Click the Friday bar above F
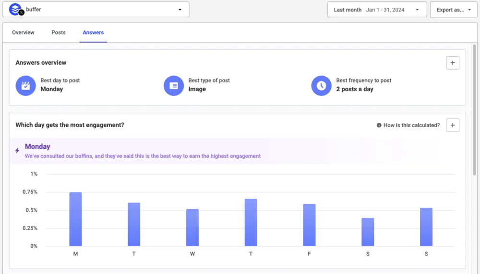Image resolution: width=480 pixels, height=274 pixels. tap(309, 225)
